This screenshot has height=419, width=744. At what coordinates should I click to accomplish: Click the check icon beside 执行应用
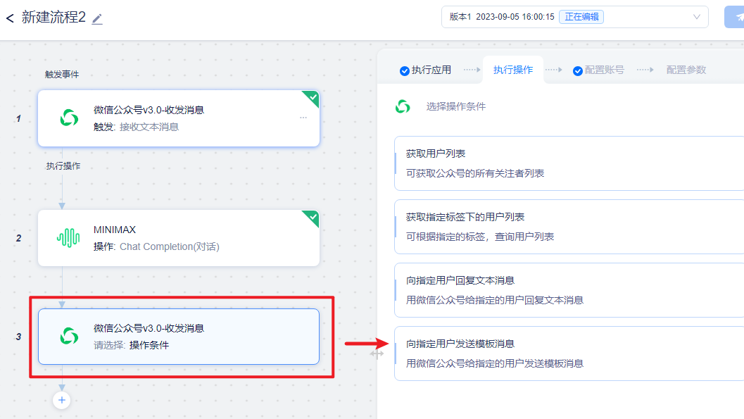(404, 70)
